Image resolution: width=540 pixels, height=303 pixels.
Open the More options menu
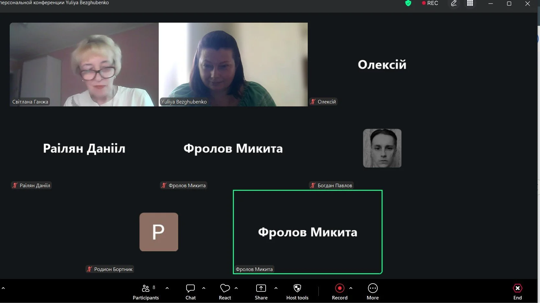[373, 292]
